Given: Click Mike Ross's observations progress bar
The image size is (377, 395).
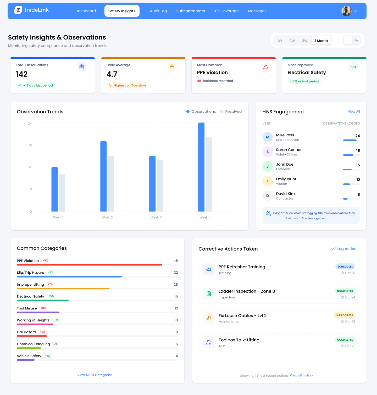Looking at the screenshot, I should tap(351, 140).
